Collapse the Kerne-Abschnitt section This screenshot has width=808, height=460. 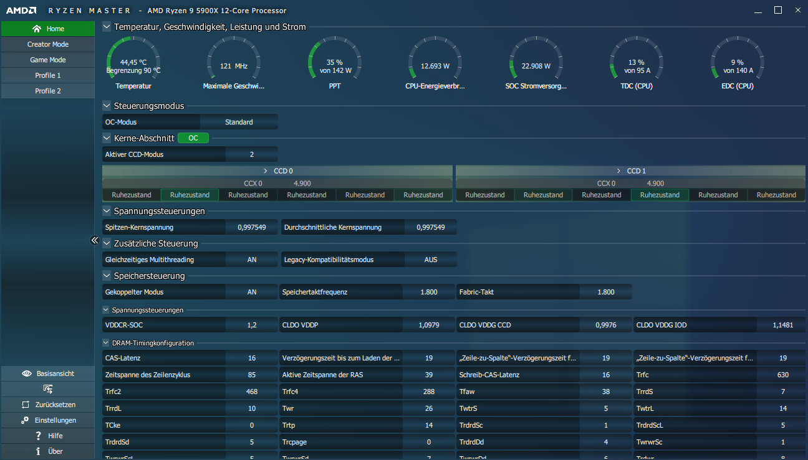point(107,138)
